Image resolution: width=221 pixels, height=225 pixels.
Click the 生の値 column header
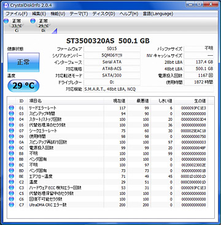point(190,101)
